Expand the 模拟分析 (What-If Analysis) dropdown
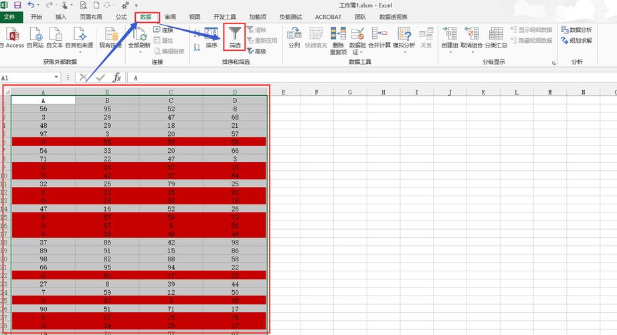 [404, 52]
